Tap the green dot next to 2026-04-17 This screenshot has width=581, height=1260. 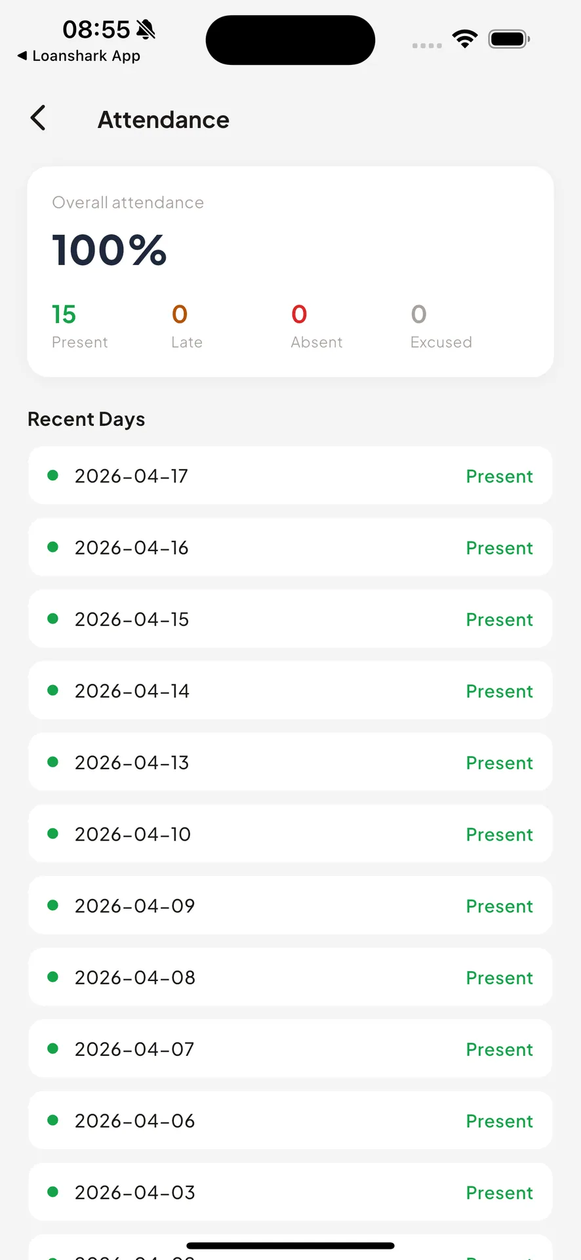pos(53,475)
